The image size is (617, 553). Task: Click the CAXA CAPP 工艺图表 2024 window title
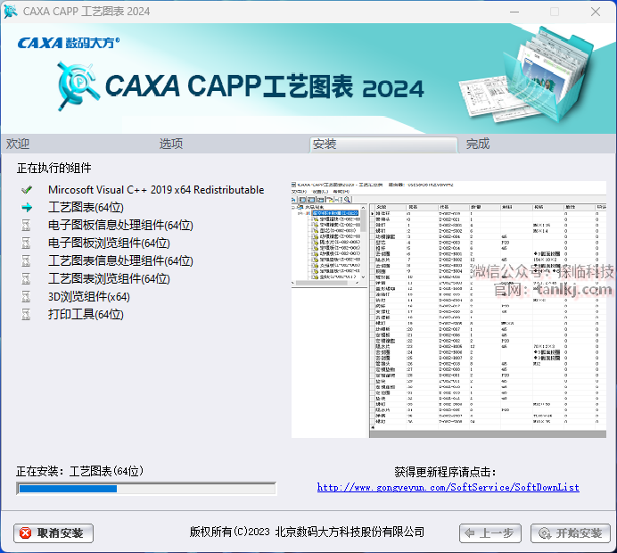click(86, 12)
